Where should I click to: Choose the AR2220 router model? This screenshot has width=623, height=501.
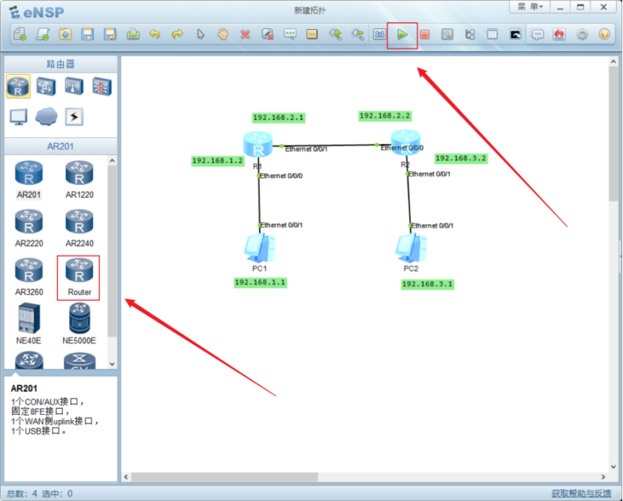coord(28,228)
